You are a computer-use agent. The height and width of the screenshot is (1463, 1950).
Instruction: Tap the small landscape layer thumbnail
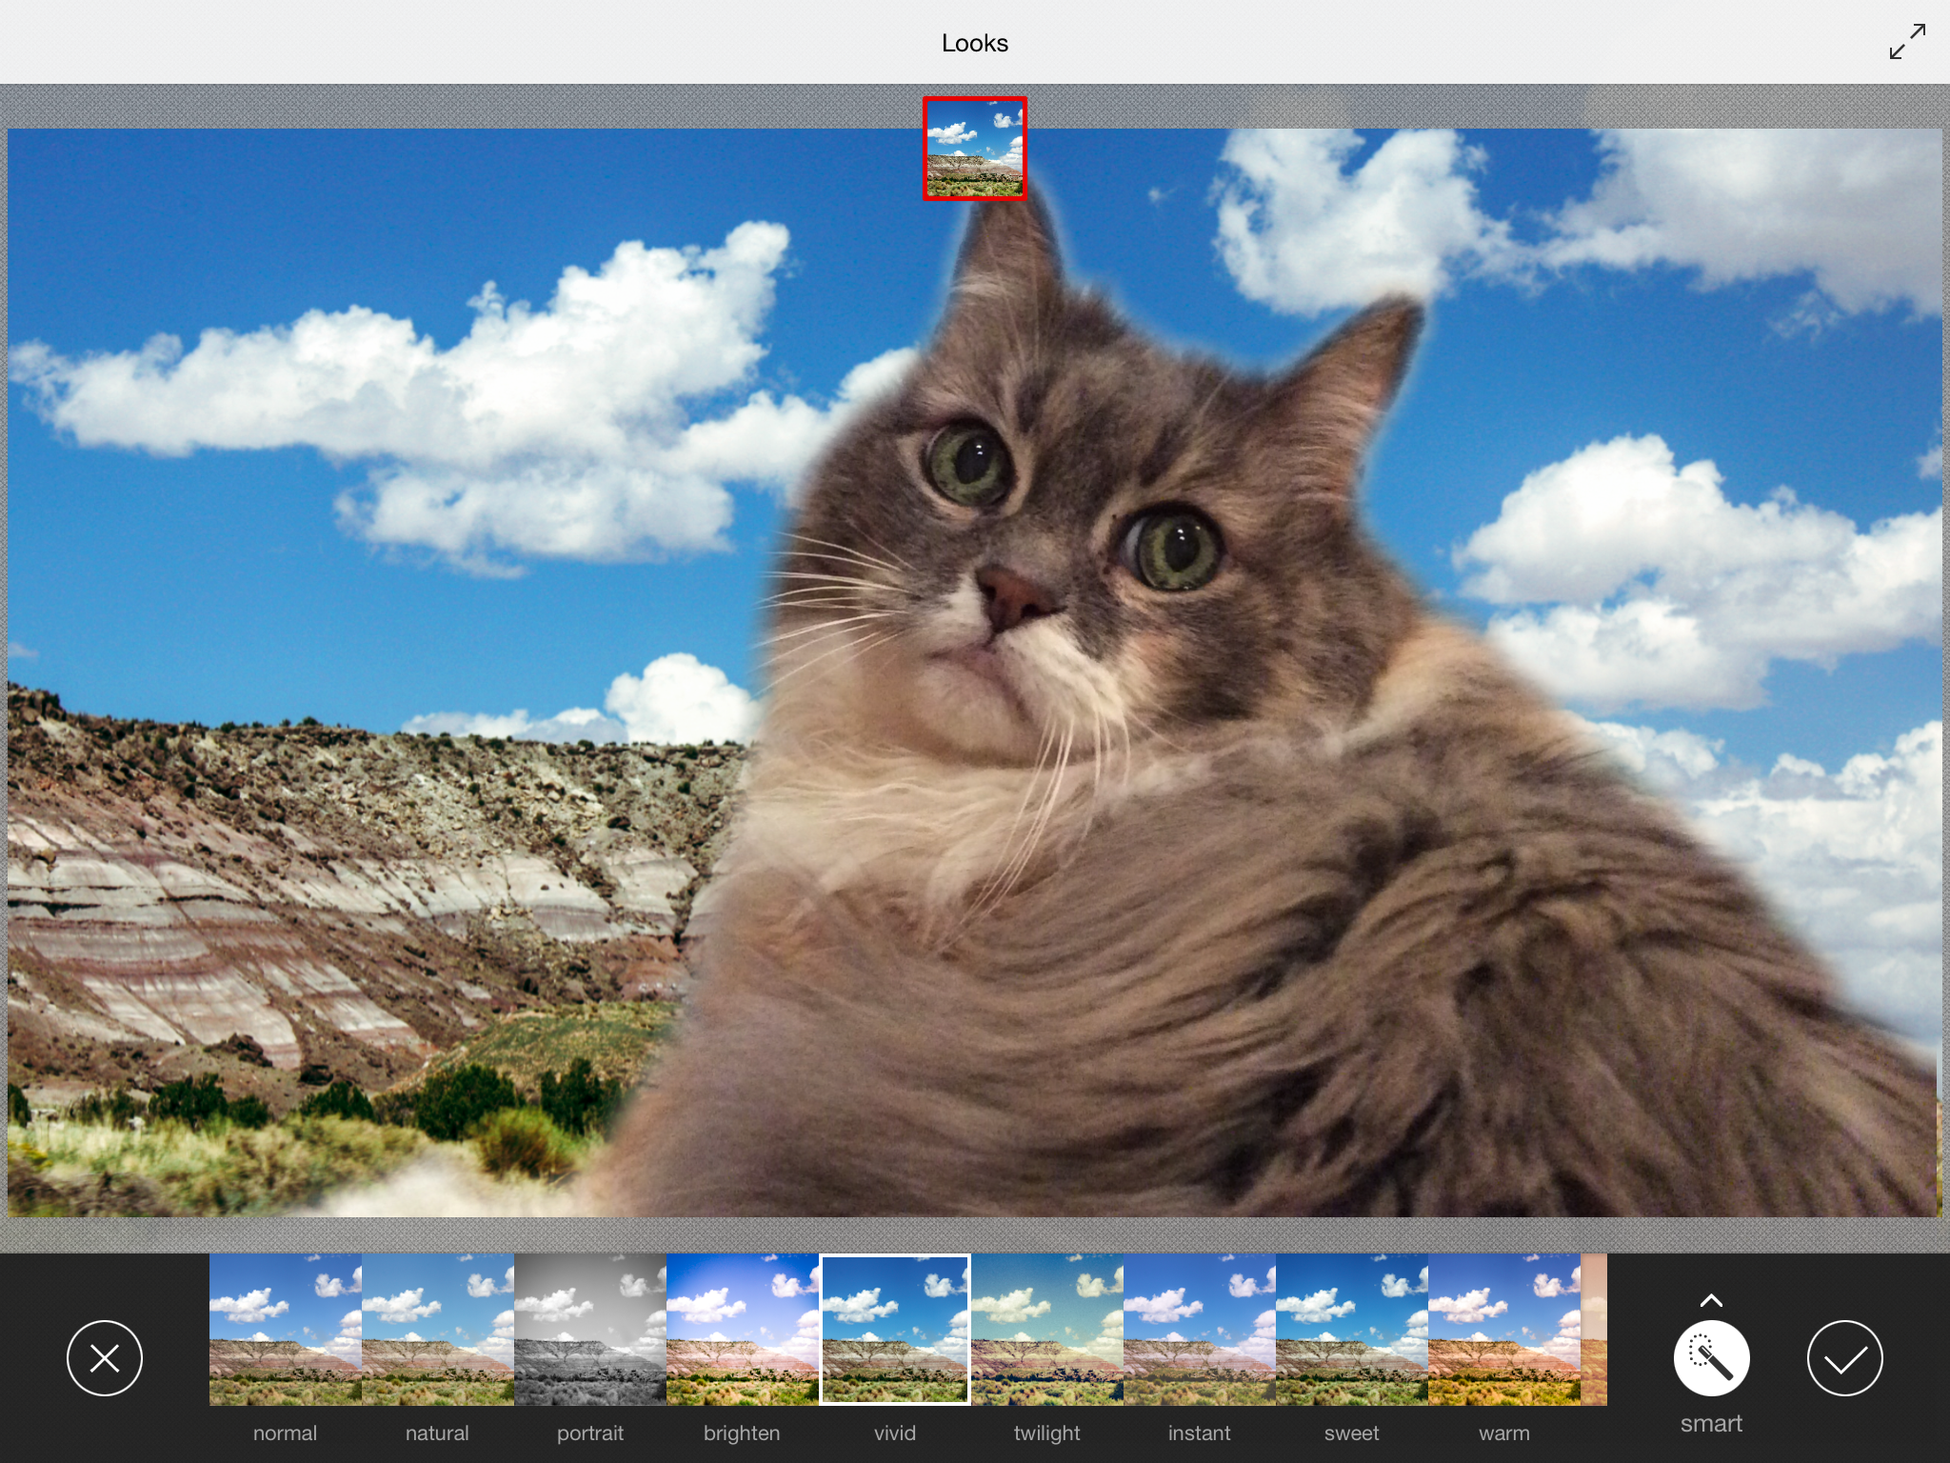click(975, 149)
